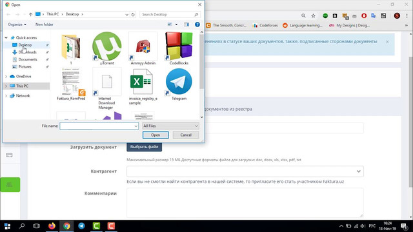Select Downloads in Quick access

(x=27, y=52)
